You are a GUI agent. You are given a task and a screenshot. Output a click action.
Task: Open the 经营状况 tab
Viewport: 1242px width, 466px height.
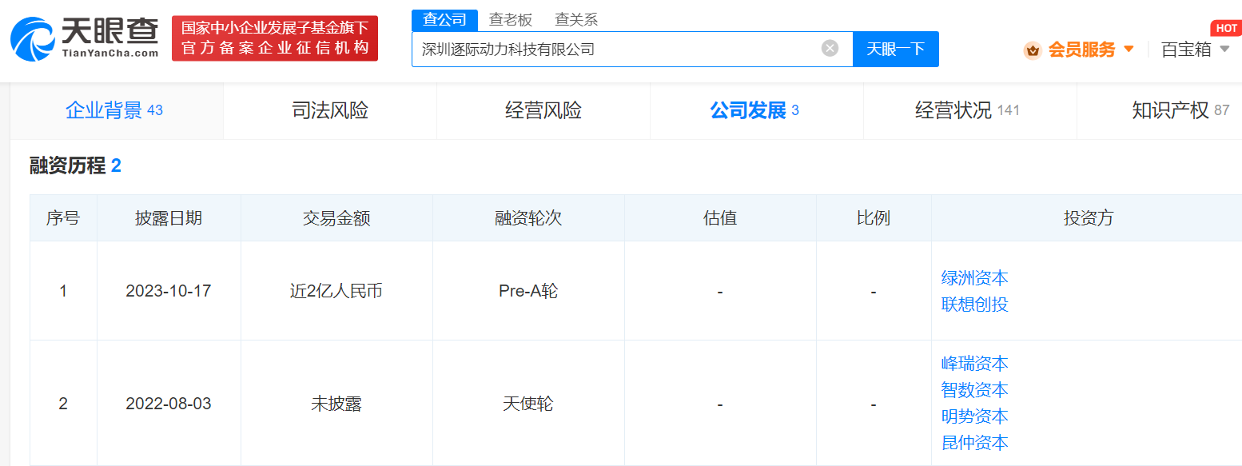pyautogui.click(x=969, y=110)
